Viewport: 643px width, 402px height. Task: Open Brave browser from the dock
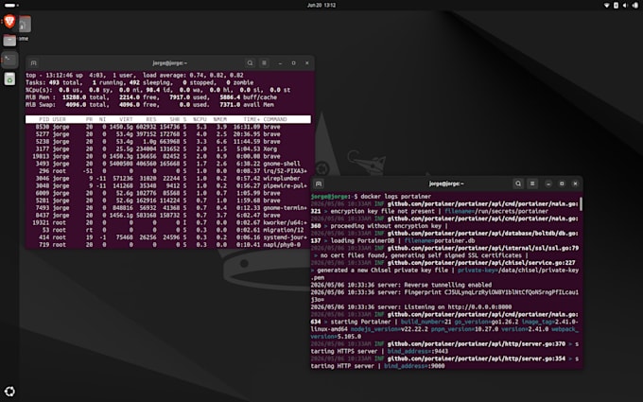(x=9, y=22)
